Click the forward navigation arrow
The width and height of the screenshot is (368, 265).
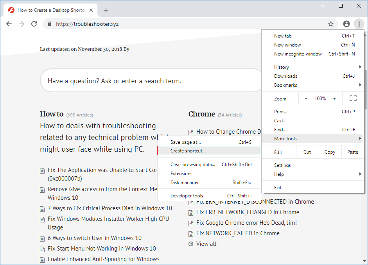(22, 24)
